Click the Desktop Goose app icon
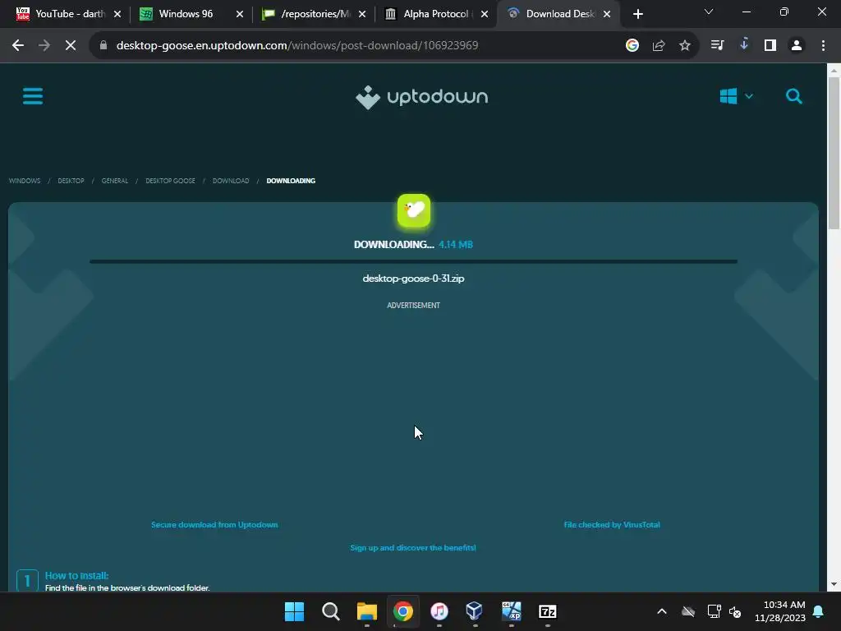The image size is (841, 631). 414,210
